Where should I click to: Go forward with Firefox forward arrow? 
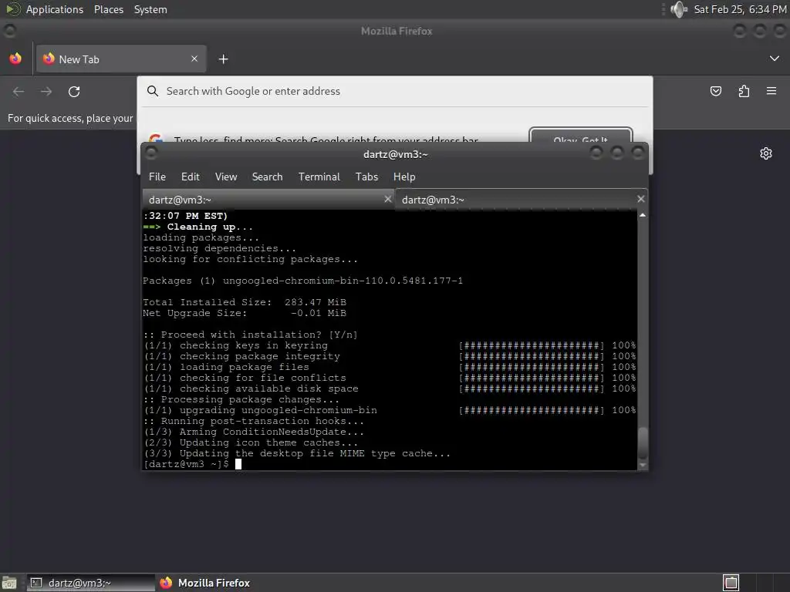point(46,92)
